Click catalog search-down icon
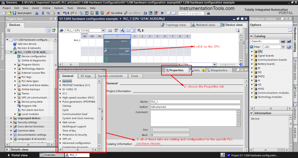The height and width of the screenshot is (158, 298). (283, 41)
